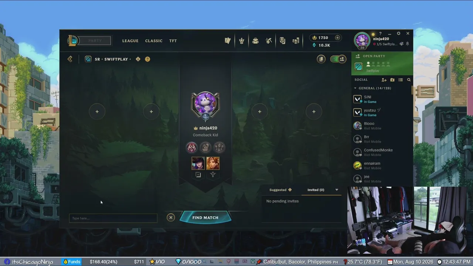
Task: Open the Challenges laurel icon in top bar
Action: coord(242,41)
